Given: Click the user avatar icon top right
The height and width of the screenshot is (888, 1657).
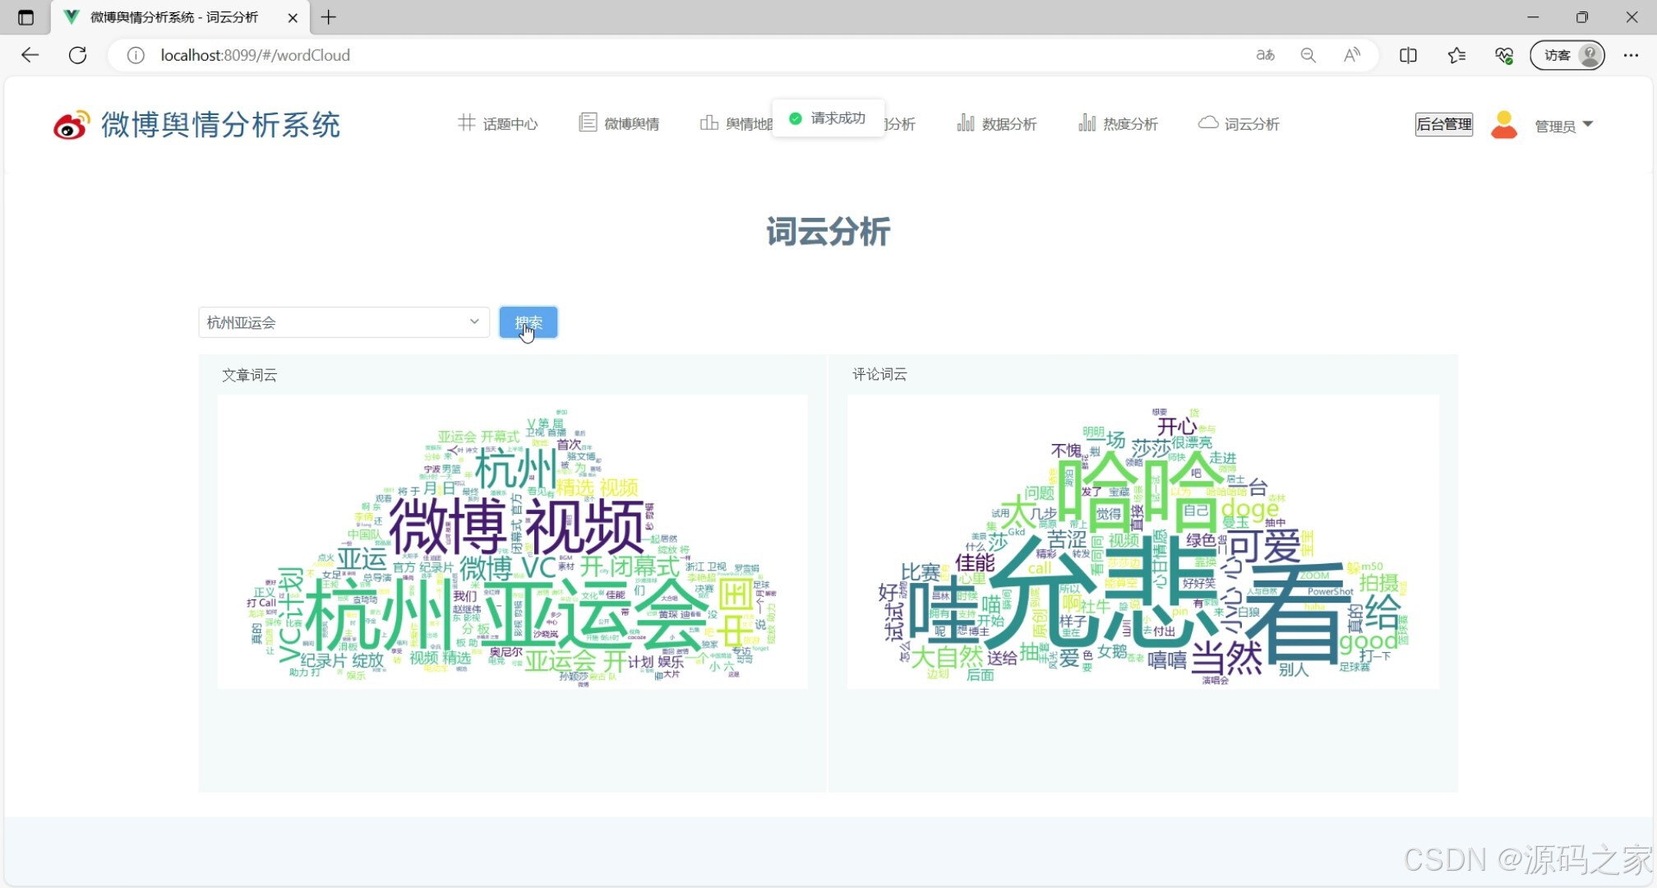Looking at the screenshot, I should click(1504, 124).
